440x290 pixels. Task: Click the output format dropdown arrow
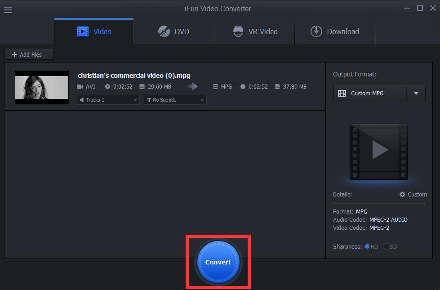416,93
